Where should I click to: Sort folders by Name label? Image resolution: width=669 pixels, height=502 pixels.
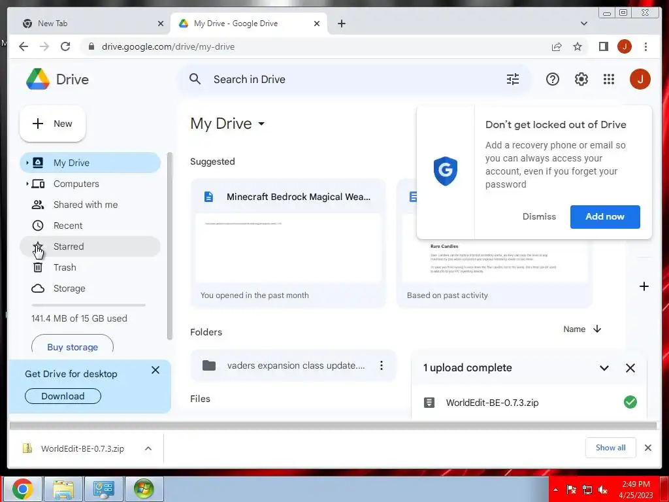tap(574, 329)
